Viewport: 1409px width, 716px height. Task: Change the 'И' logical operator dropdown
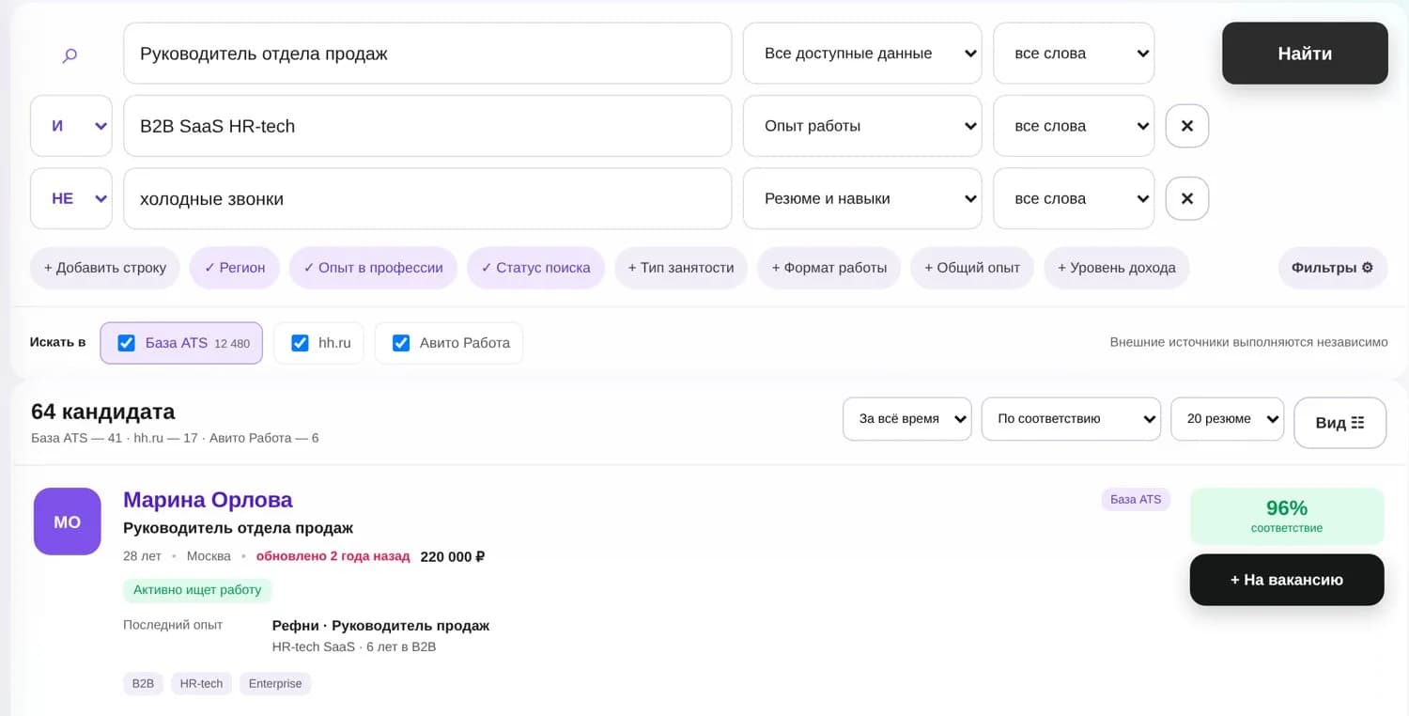point(71,126)
